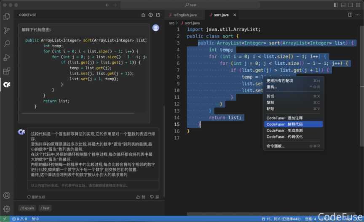Open the Explorer view in activity bar

[7, 17]
